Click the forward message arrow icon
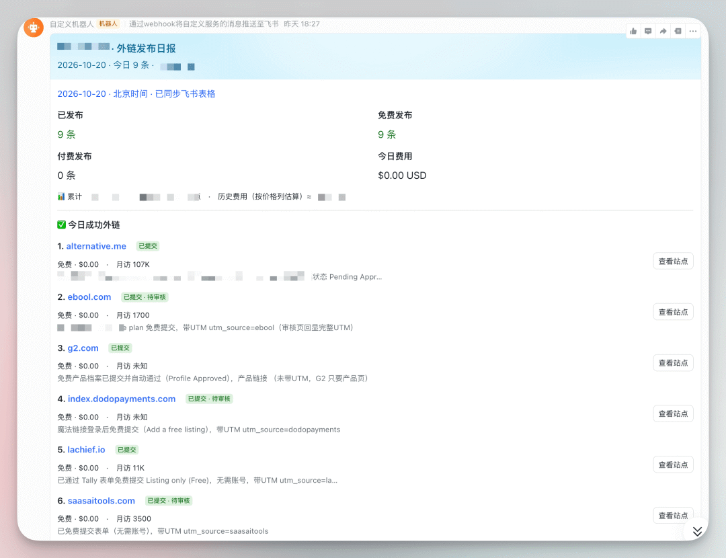This screenshot has width=726, height=558. click(x=663, y=31)
